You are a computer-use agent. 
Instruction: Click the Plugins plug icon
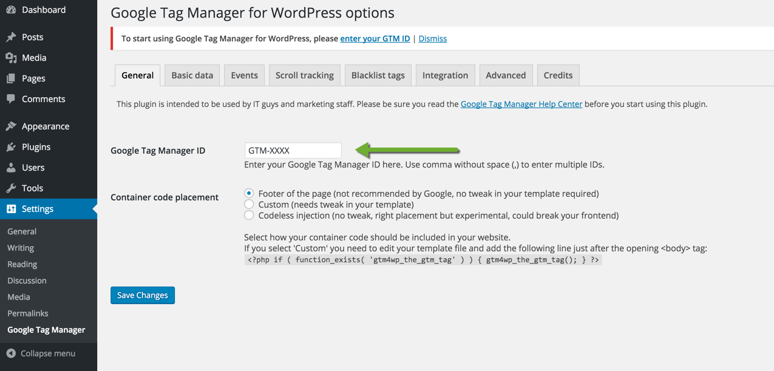tap(11, 147)
